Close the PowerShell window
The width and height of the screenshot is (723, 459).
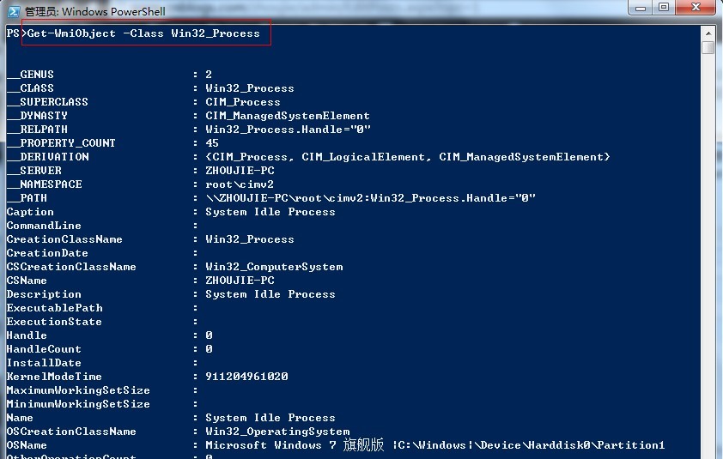696,8
